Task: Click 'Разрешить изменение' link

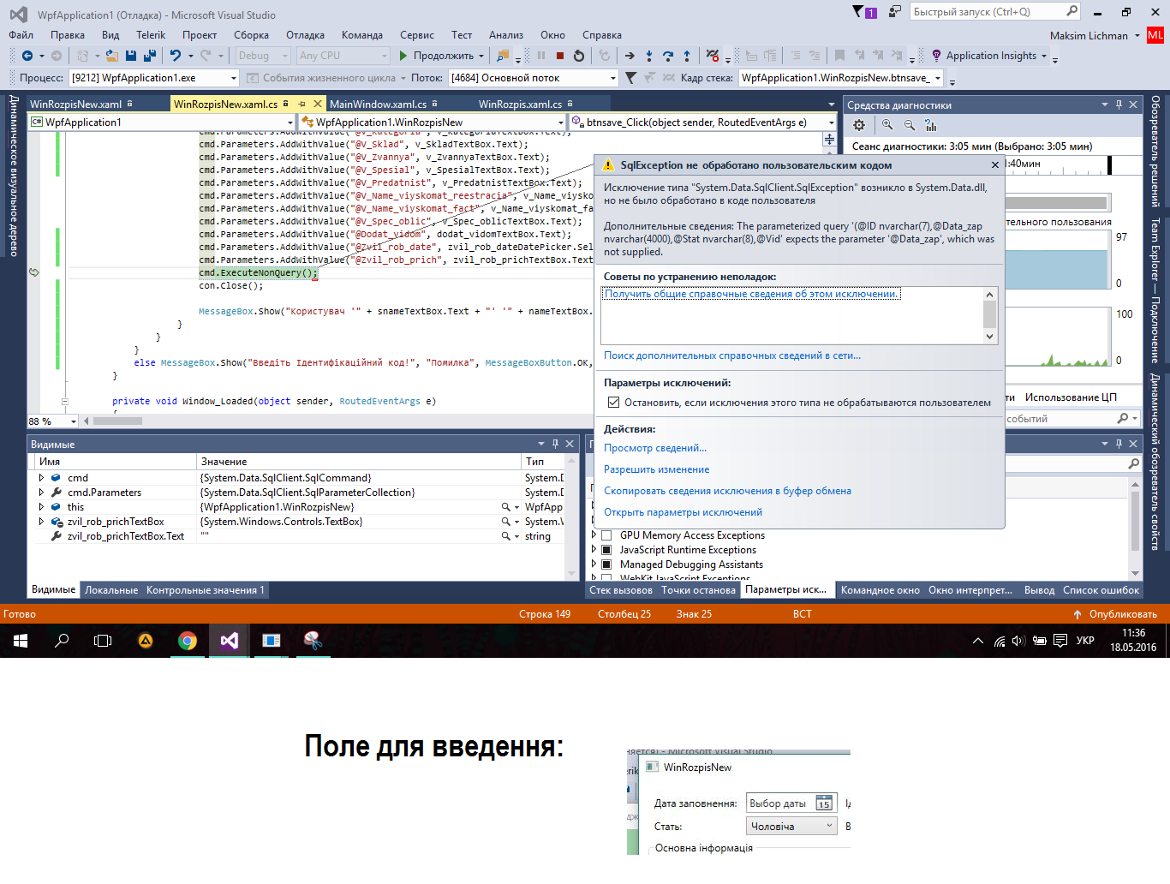Action: [657, 469]
